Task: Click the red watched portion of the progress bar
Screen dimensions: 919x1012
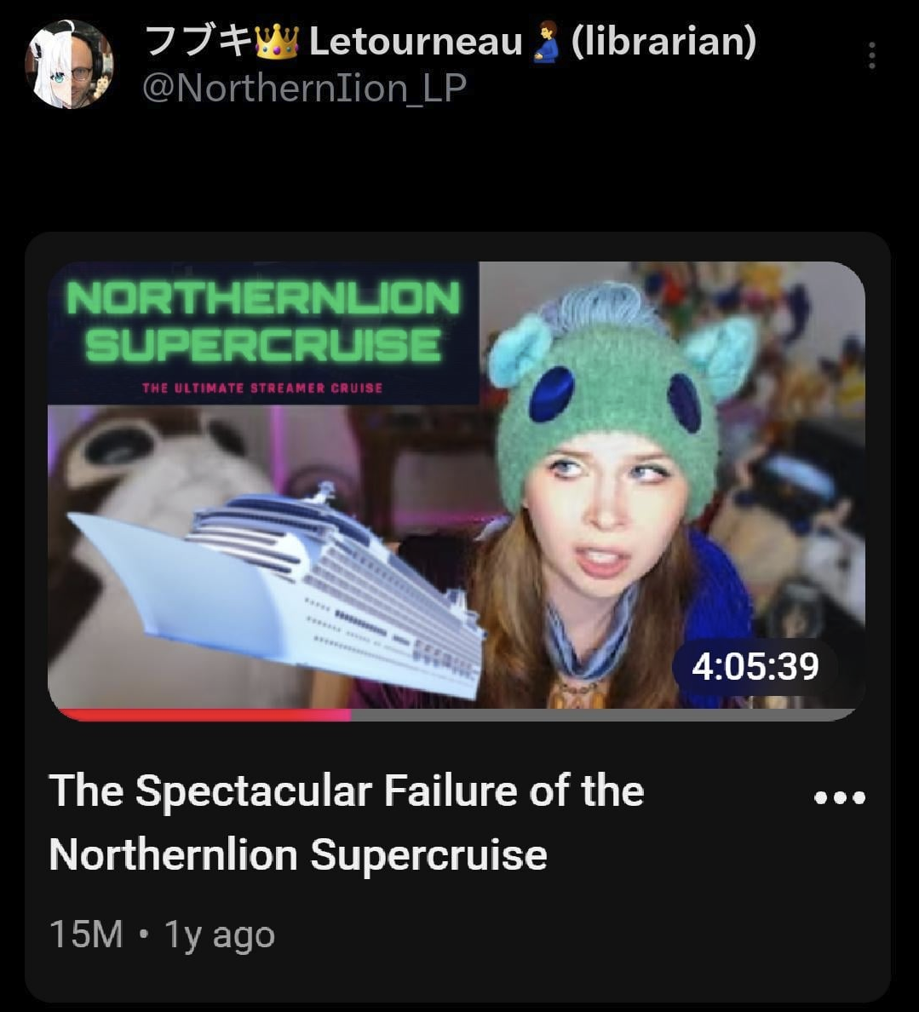Action: [204, 714]
